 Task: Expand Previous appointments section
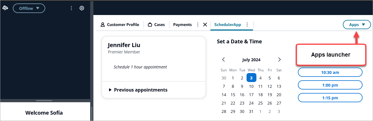tap(138, 90)
